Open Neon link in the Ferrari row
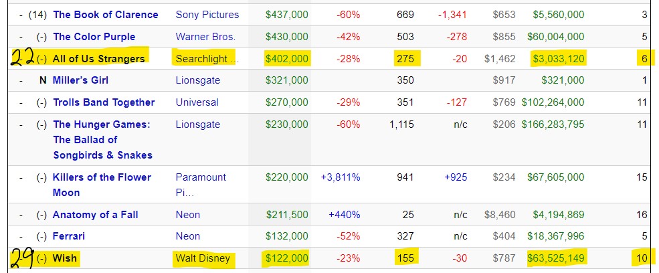This screenshot has height=273, width=659. tap(188, 236)
